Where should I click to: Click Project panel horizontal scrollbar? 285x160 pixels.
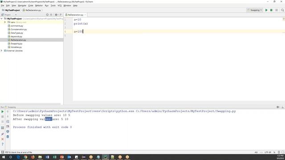tap(30, 104)
